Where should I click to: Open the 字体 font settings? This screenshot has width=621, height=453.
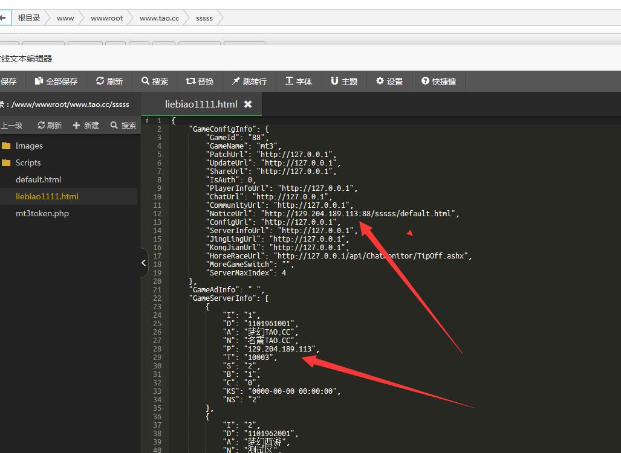tap(299, 81)
